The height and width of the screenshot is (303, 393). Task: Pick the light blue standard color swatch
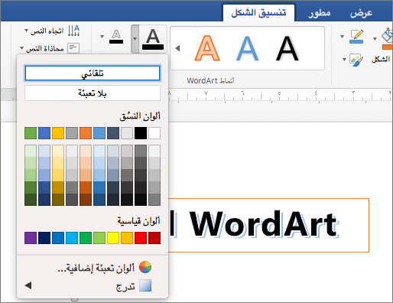click(x=72, y=238)
